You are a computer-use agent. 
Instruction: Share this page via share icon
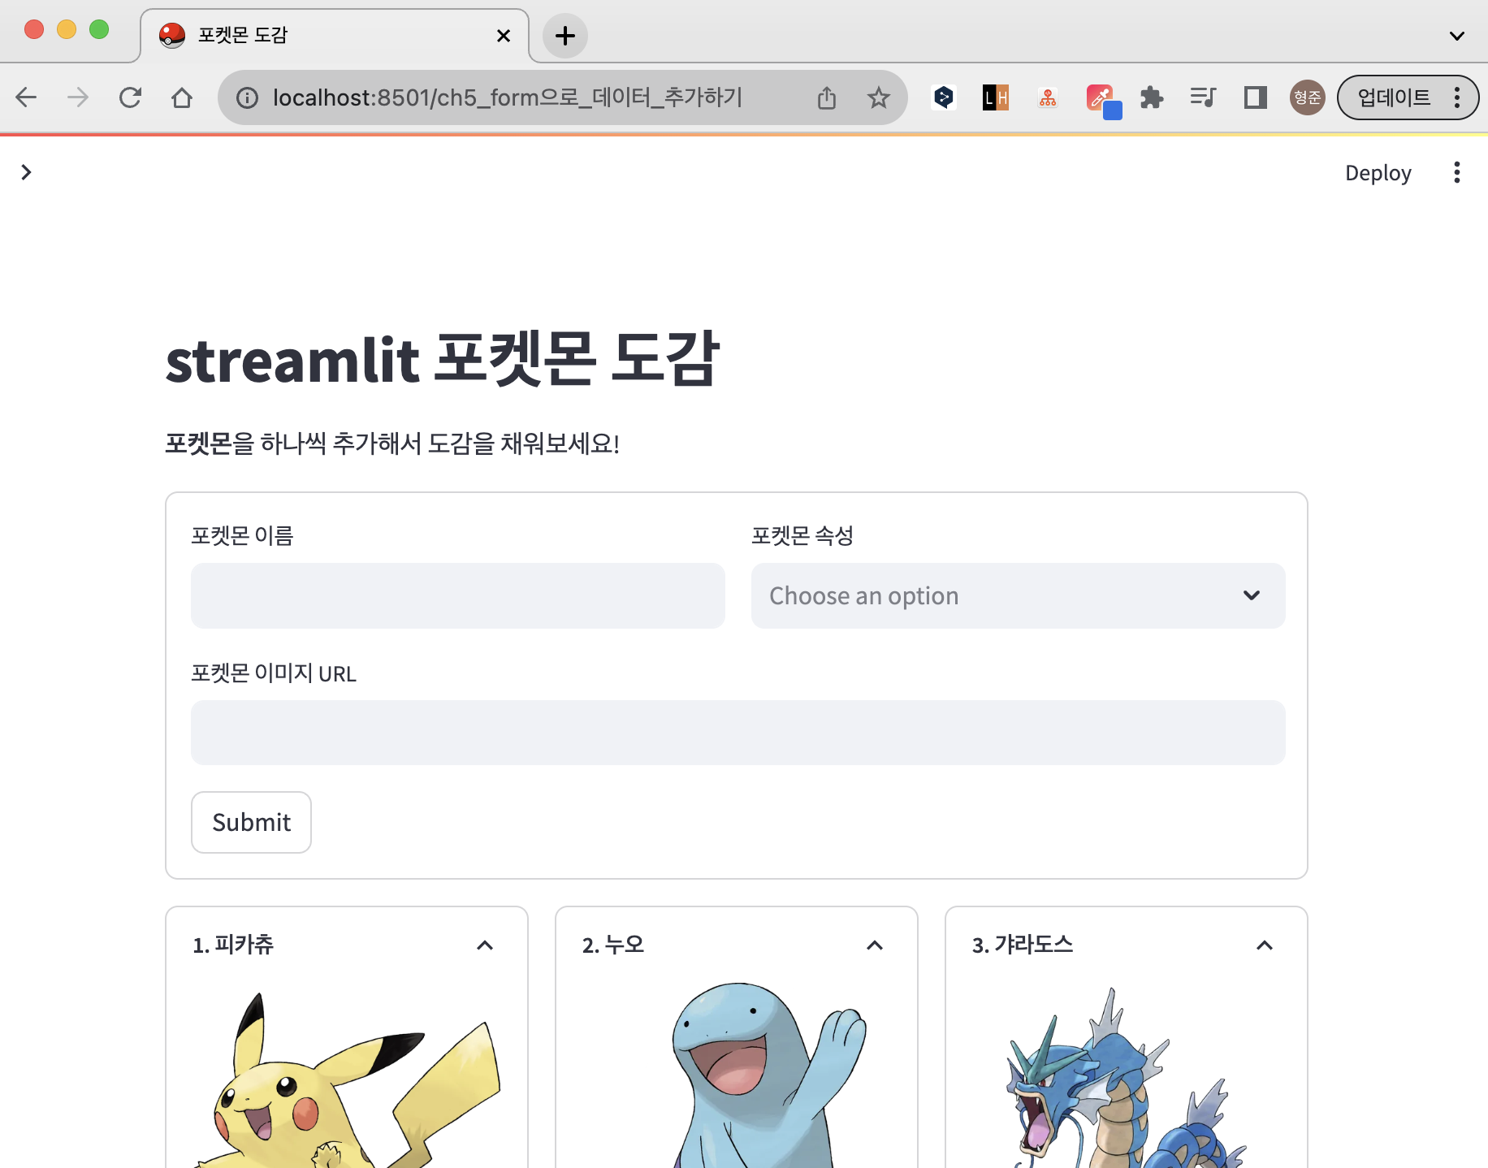click(x=827, y=98)
